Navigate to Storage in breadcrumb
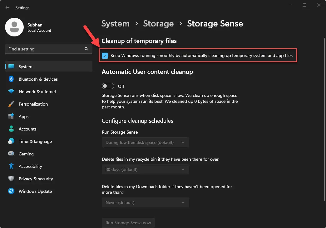Image resolution: width=326 pixels, height=228 pixels. click(x=158, y=24)
